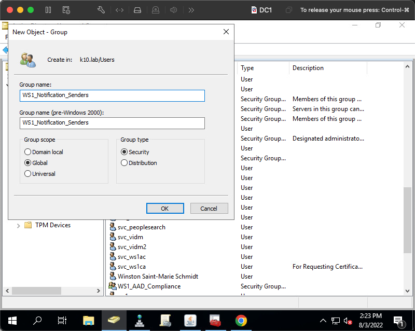Screen dimensions: 415x331
Task: Confirm the new group with OK
Action: [165, 209]
